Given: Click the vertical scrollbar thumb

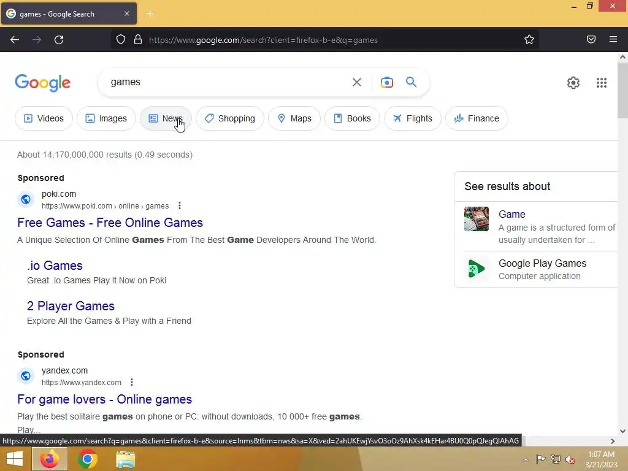Looking at the screenshot, I should pos(622,90).
